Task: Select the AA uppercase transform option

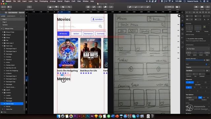Action: coord(204,98)
